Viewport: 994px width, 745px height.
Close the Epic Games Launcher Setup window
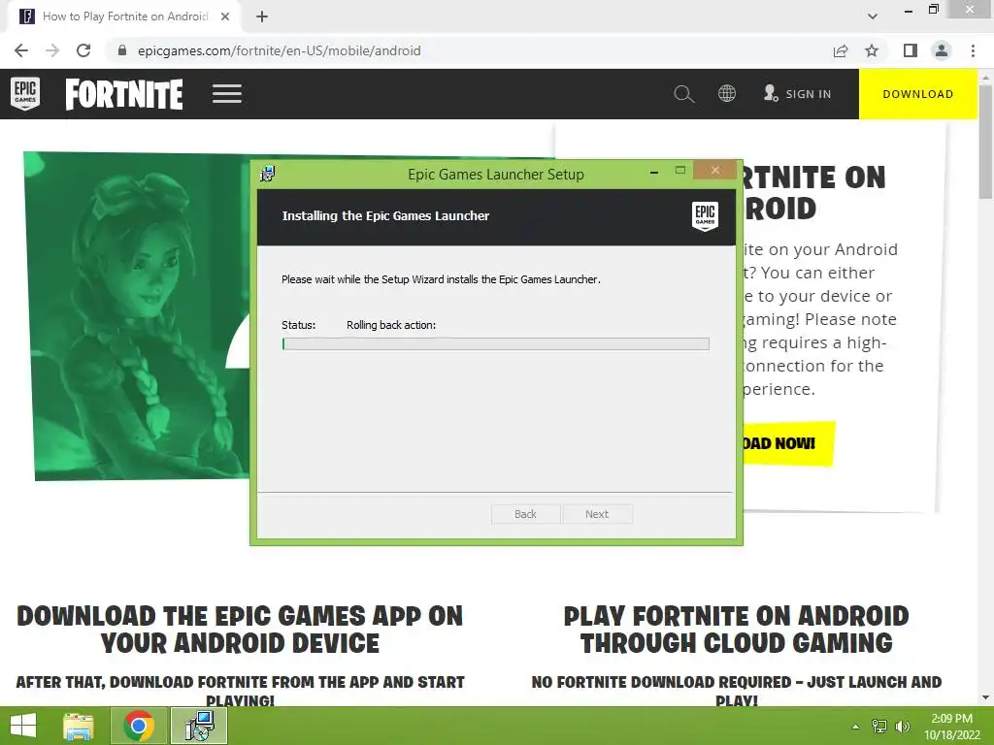pos(715,170)
